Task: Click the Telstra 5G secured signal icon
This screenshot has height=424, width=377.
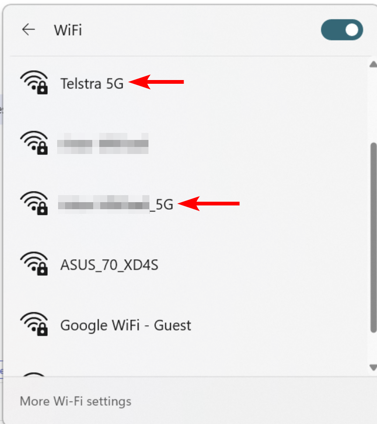Action: point(34,82)
